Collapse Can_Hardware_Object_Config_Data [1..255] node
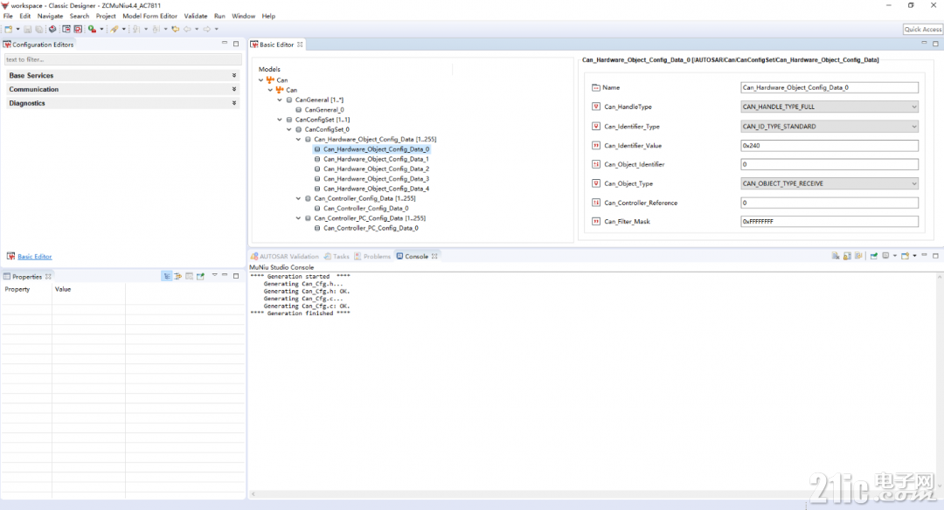944x510 pixels. [x=298, y=139]
